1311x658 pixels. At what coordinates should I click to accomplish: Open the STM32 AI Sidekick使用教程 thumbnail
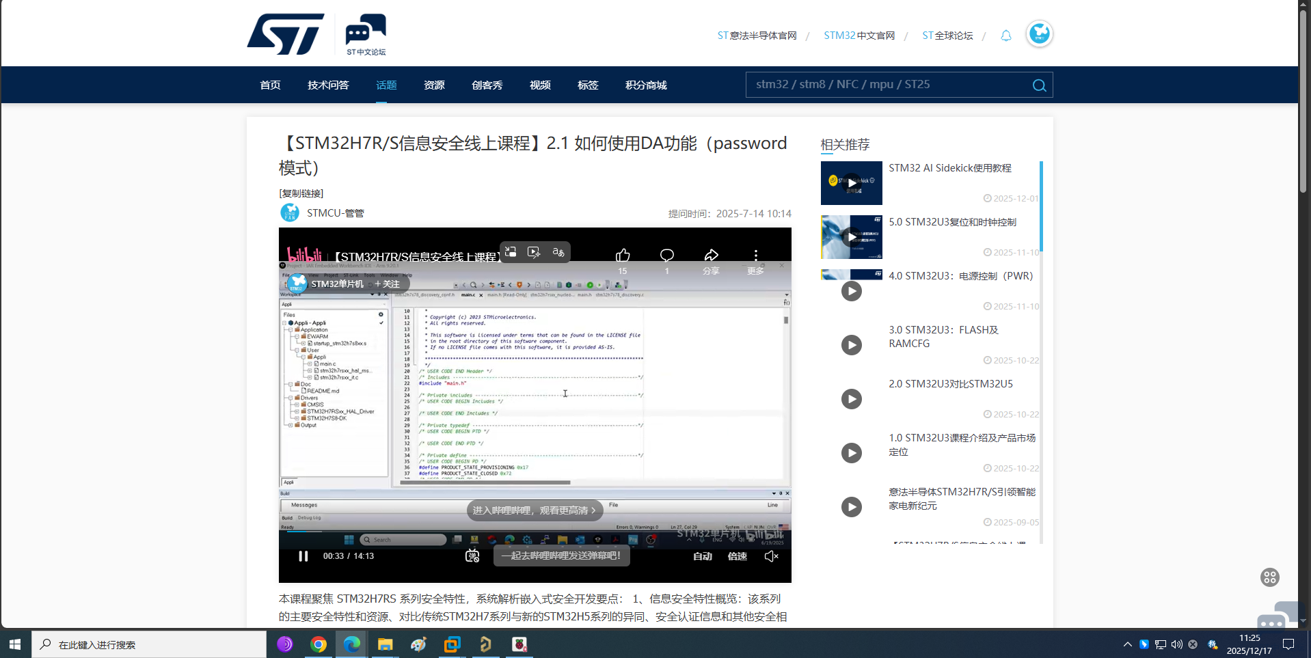851,183
